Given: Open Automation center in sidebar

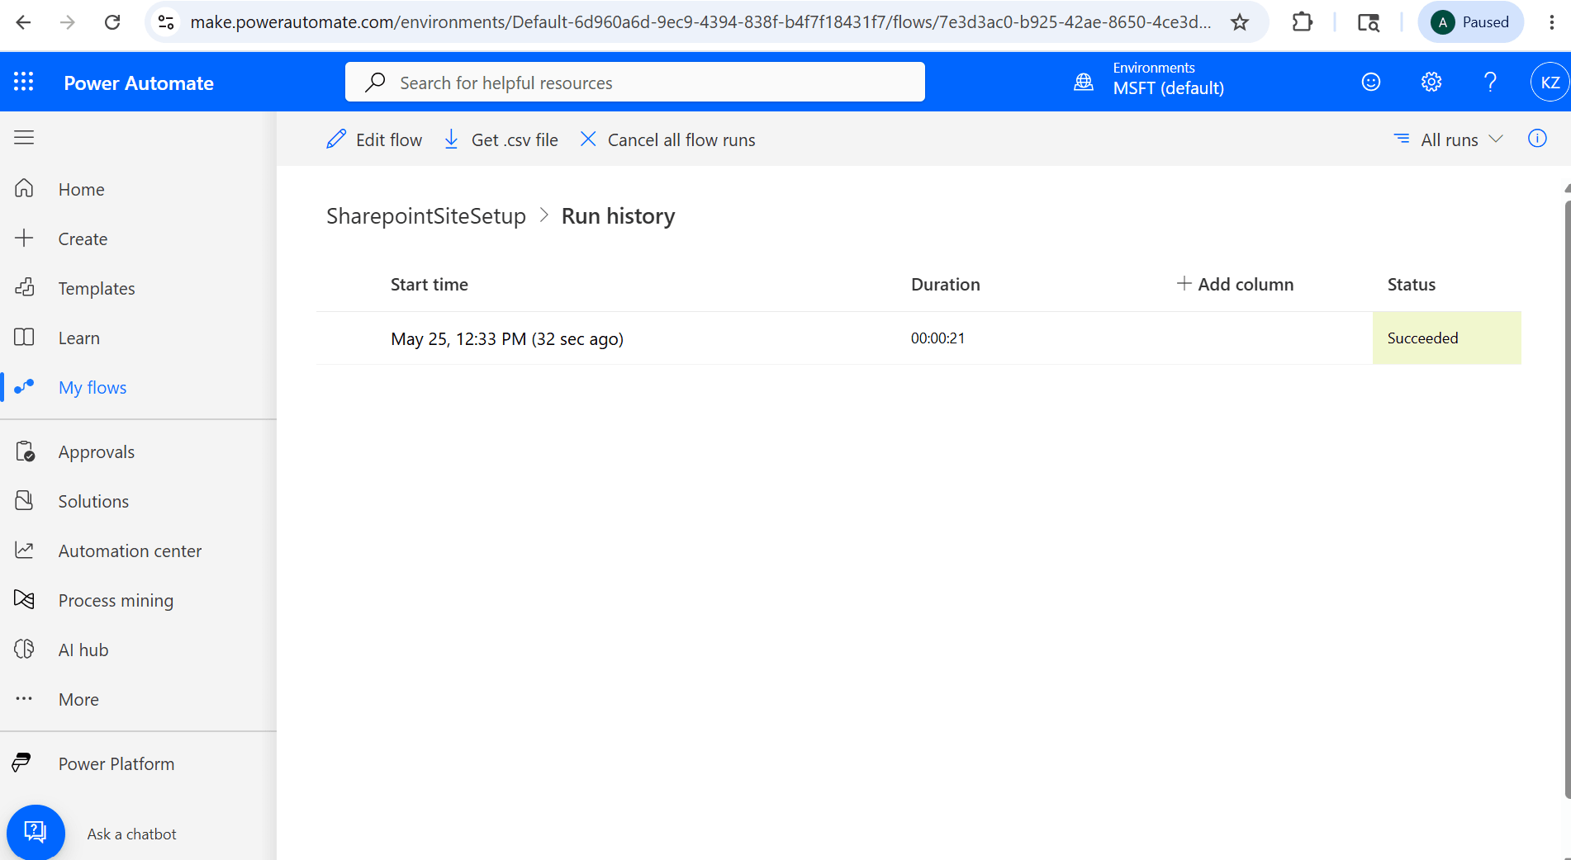Looking at the screenshot, I should pyautogui.click(x=130, y=550).
